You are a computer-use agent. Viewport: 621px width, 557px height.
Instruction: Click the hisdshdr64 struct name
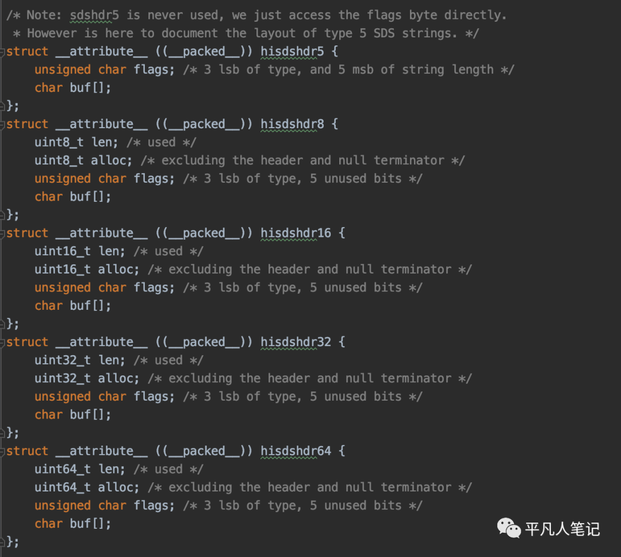pos(296,451)
